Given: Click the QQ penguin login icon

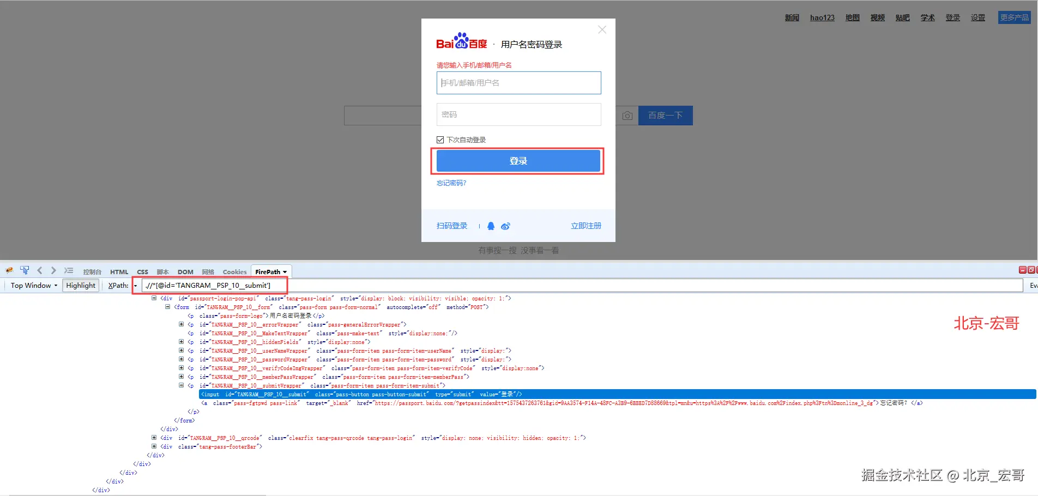Looking at the screenshot, I should (x=491, y=226).
